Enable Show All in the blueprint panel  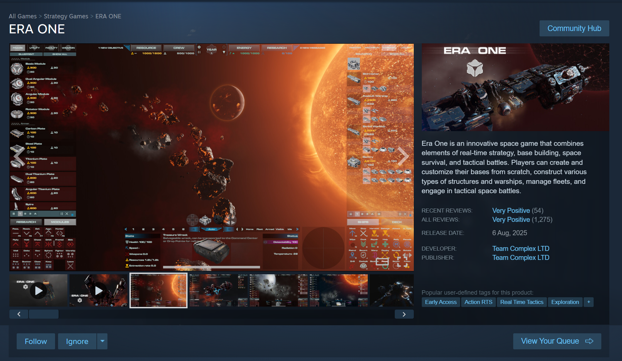click(60, 53)
